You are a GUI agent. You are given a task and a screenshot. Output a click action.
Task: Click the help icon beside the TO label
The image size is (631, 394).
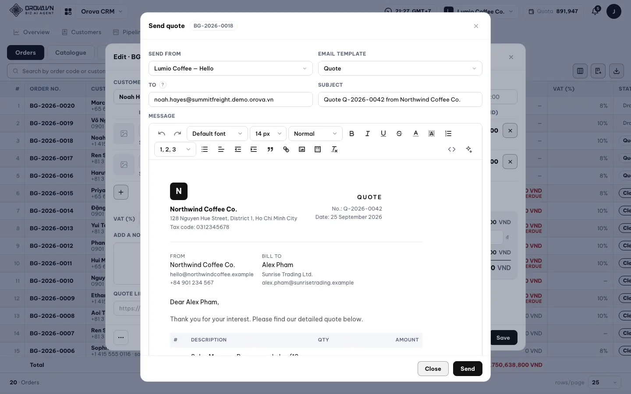tap(163, 85)
